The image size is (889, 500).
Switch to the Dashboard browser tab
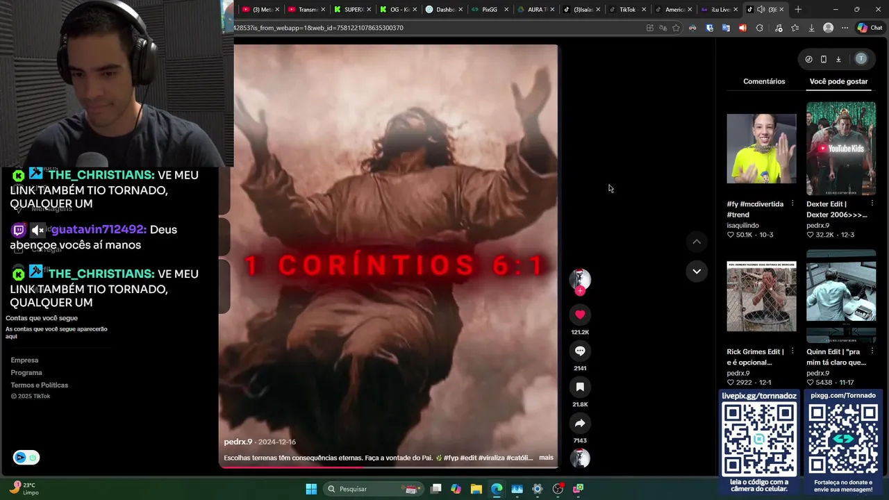point(444,10)
